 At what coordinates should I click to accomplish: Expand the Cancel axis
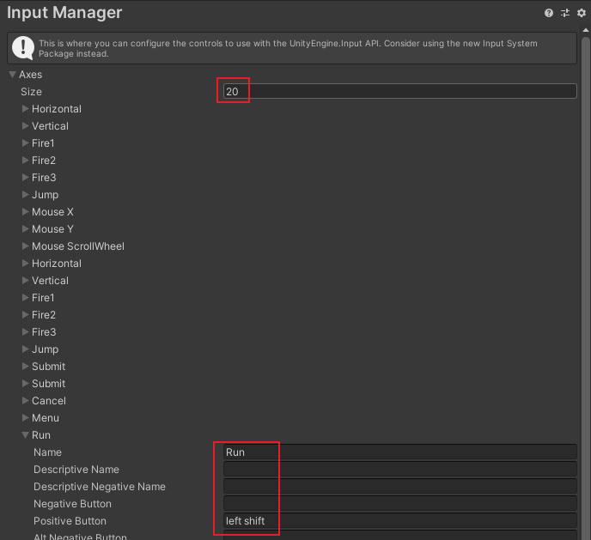point(25,401)
